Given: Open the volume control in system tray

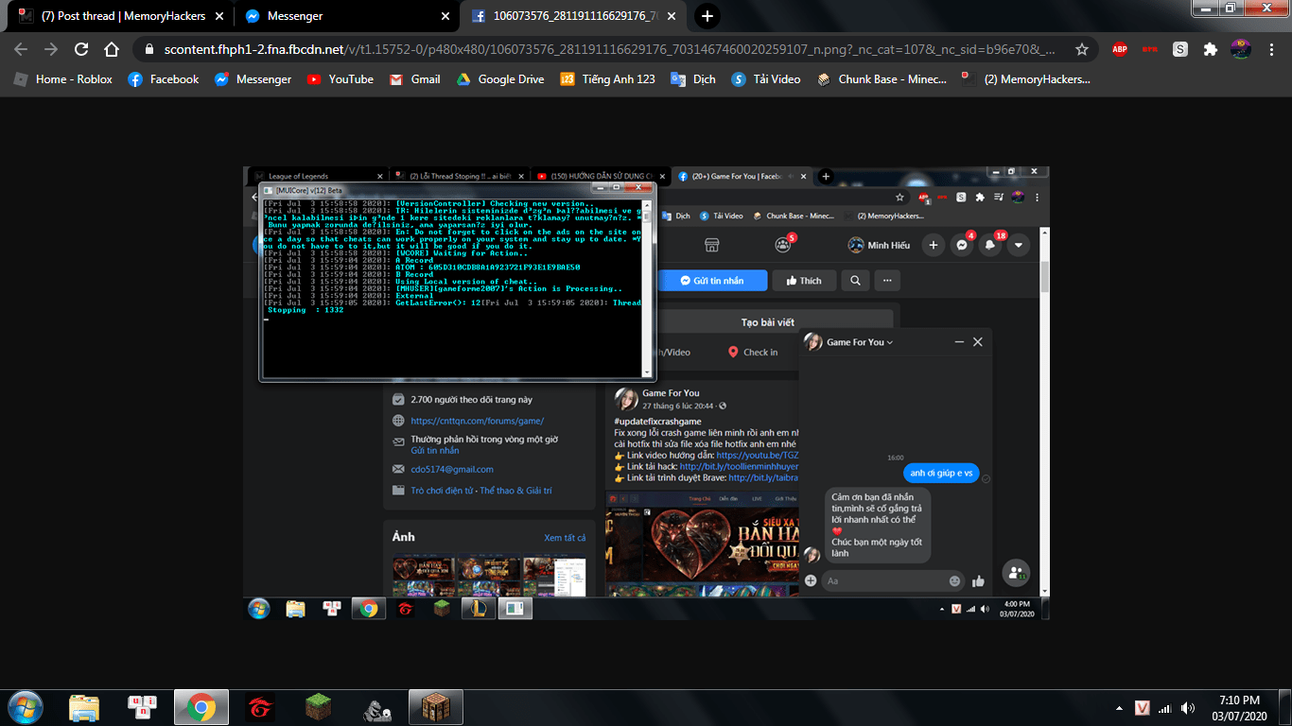Looking at the screenshot, I should 1187,707.
